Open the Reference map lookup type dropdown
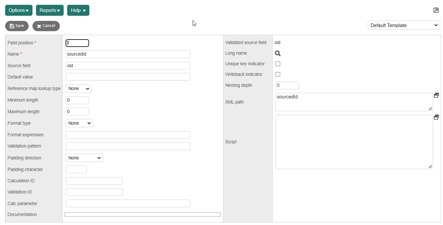443x225 pixels. (x=78, y=89)
